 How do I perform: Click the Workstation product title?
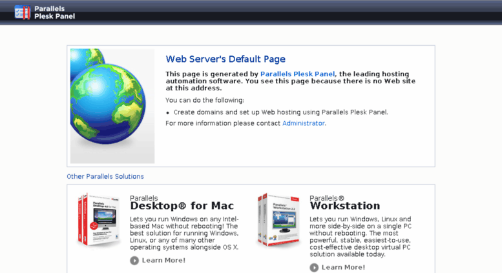(345, 205)
